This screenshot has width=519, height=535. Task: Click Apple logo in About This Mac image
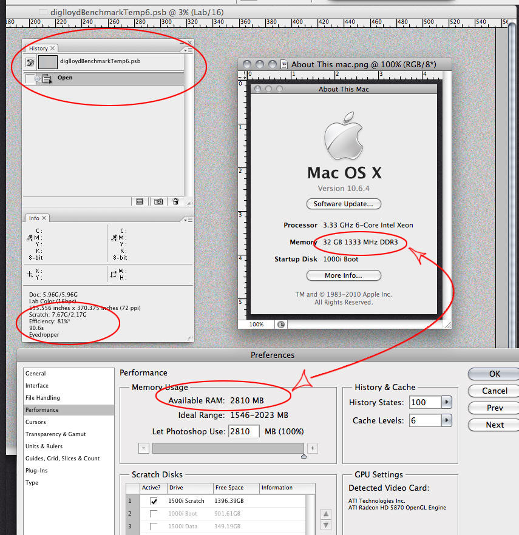(344, 136)
